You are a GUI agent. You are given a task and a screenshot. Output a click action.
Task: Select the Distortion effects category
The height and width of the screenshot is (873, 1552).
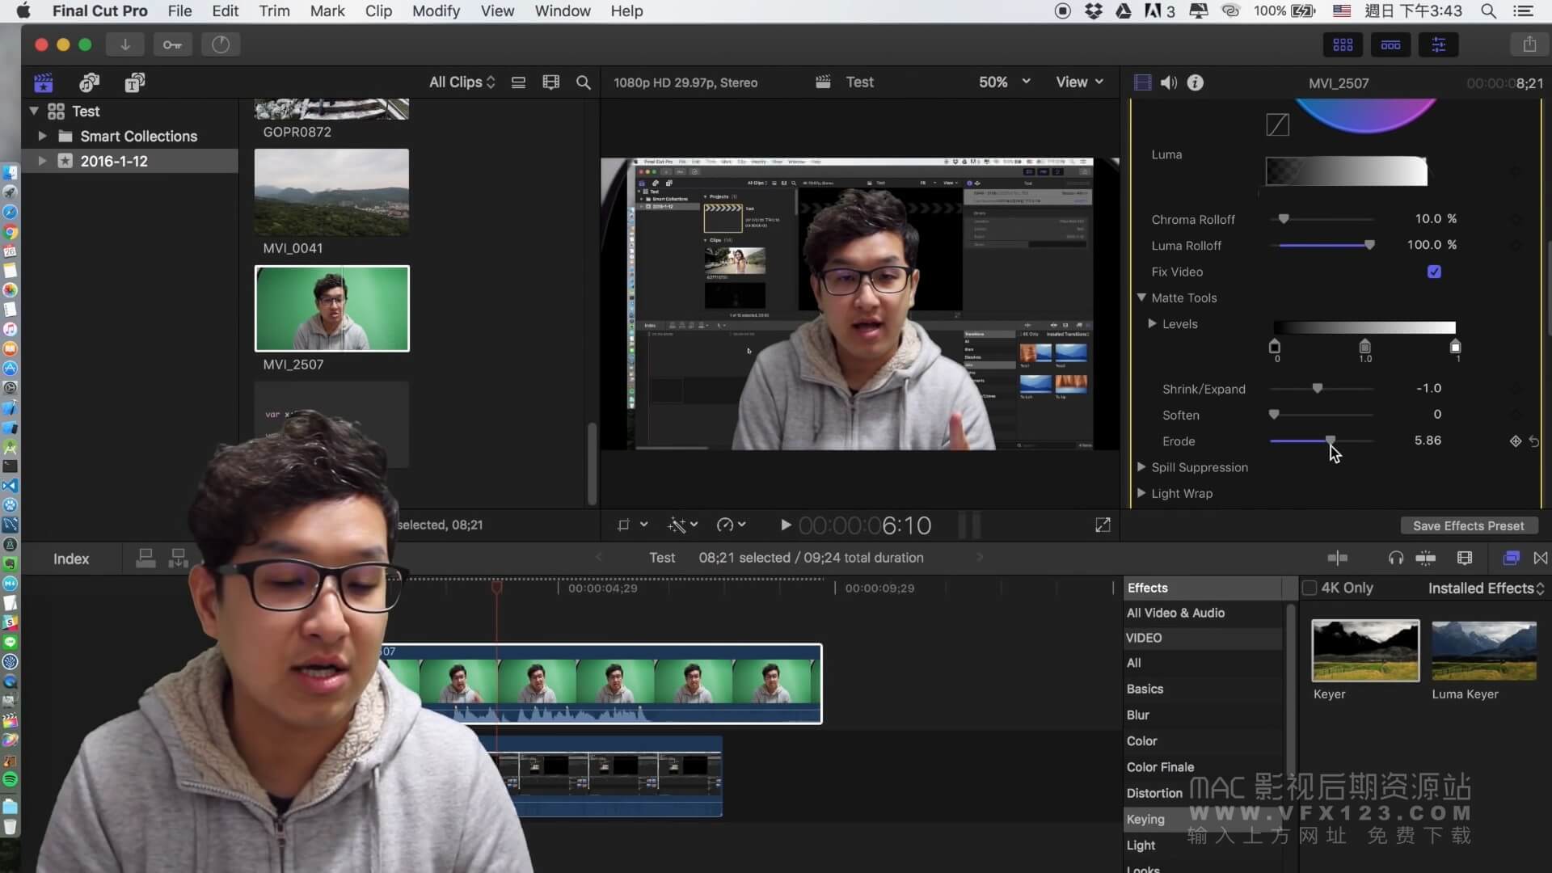point(1154,793)
